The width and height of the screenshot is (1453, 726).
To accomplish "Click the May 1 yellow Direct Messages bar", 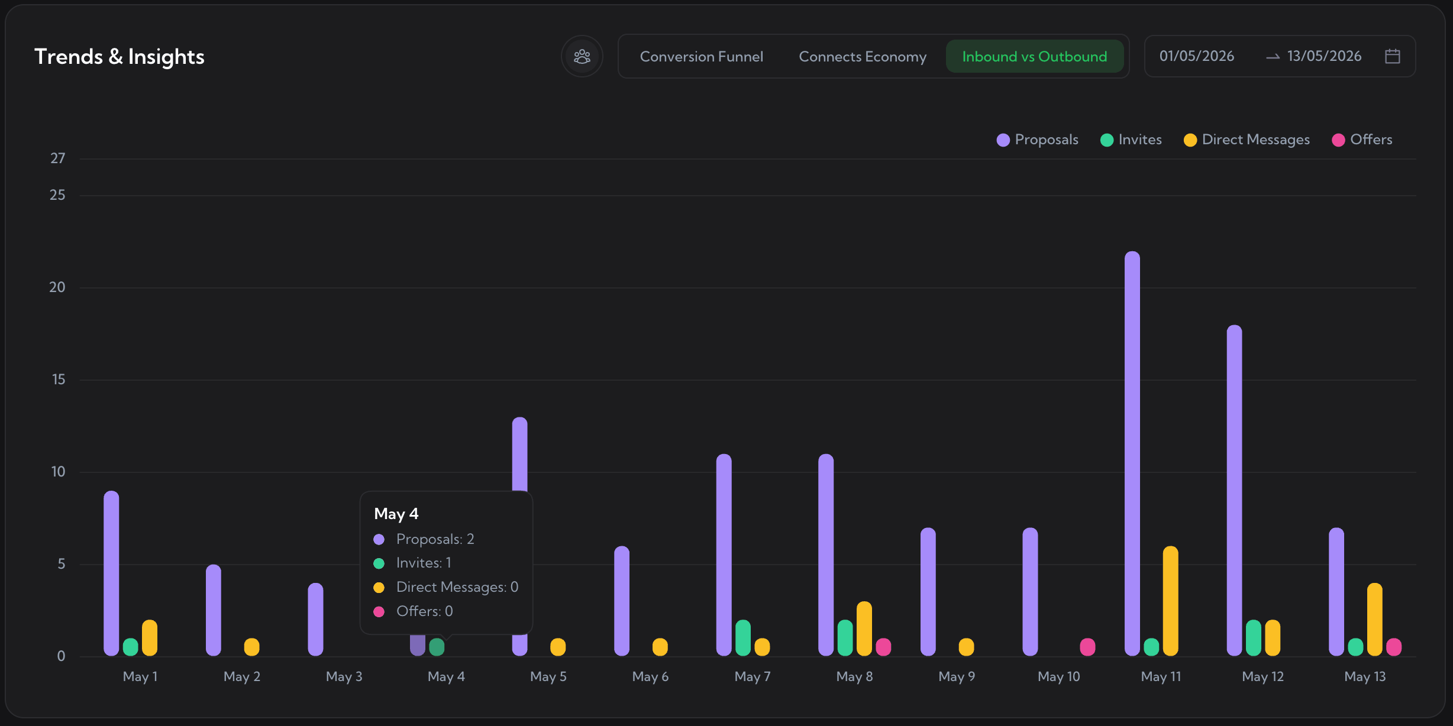I will (150, 637).
